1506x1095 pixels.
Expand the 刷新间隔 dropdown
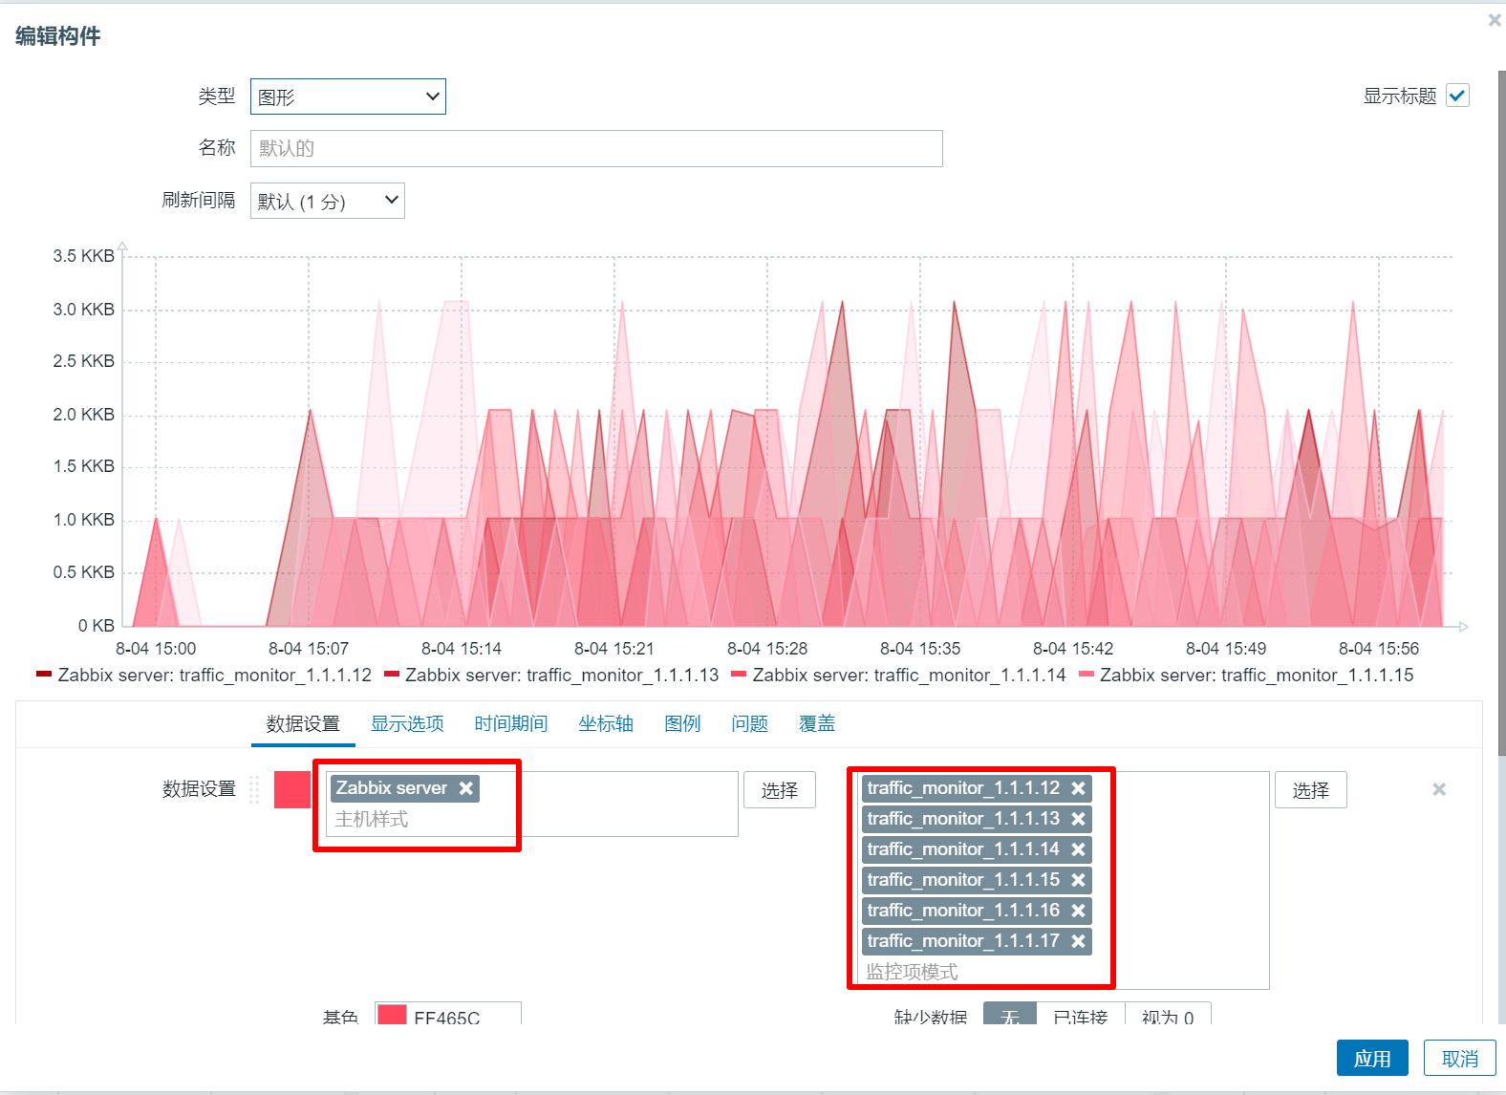327,201
